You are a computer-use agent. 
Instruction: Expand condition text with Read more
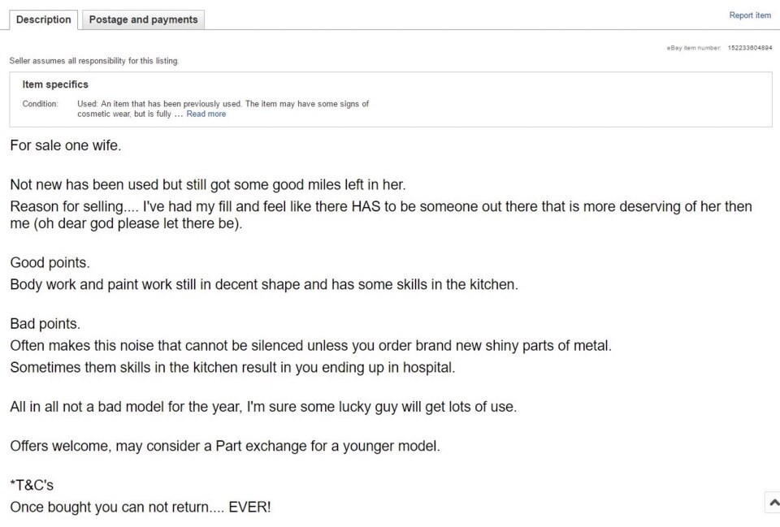point(206,114)
